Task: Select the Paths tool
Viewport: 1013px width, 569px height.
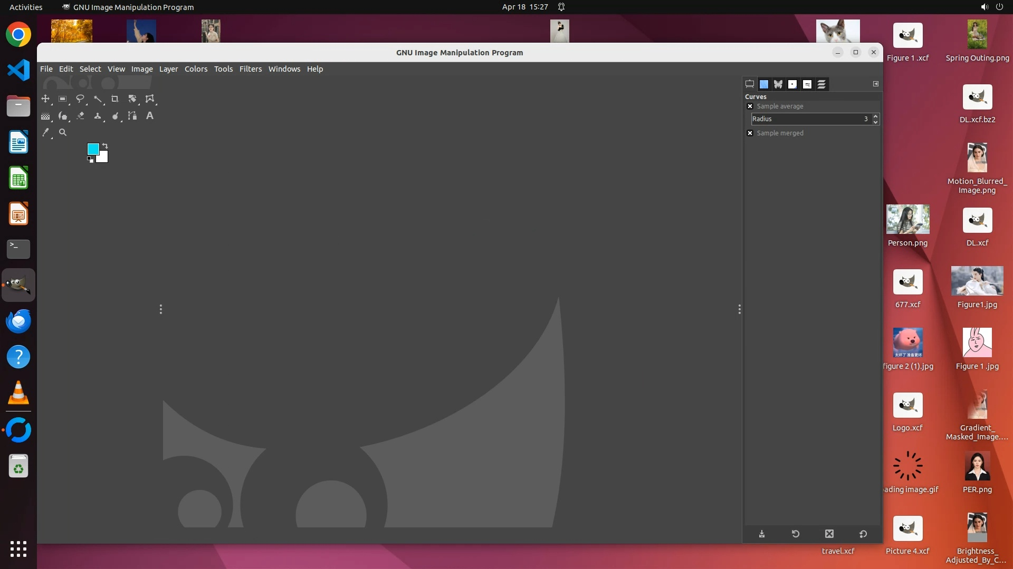Action: pyautogui.click(x=132, y=116)
